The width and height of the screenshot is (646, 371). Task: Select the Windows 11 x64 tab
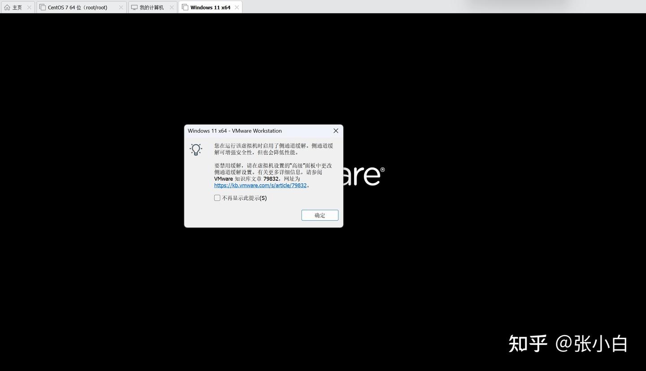point(210,7)
